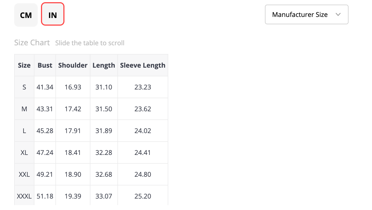The width and height of the screenshot is (372, 210).
Task: Click the Sleeve Length column header
Action: tap(143, 65)
